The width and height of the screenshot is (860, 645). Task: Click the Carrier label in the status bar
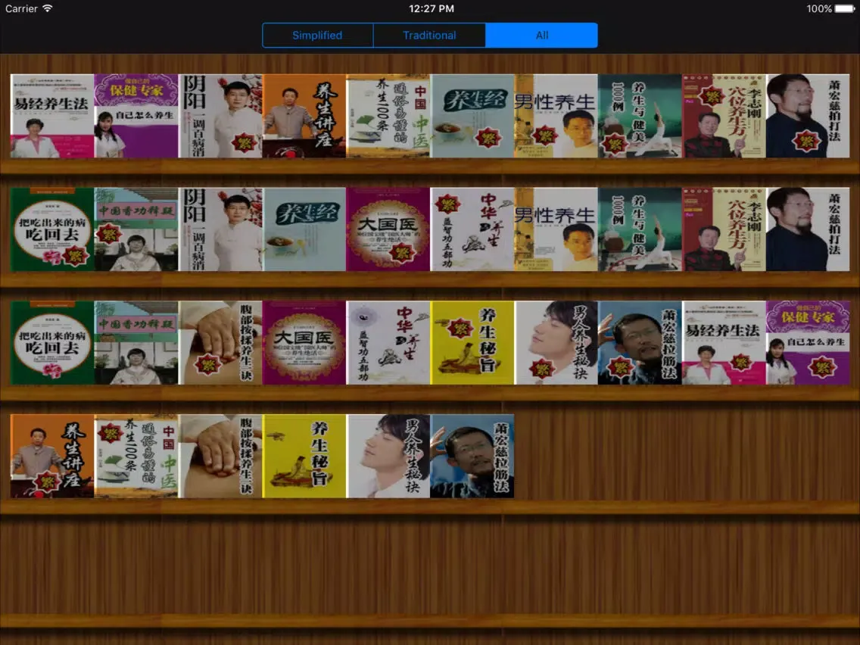coord(21,9)
